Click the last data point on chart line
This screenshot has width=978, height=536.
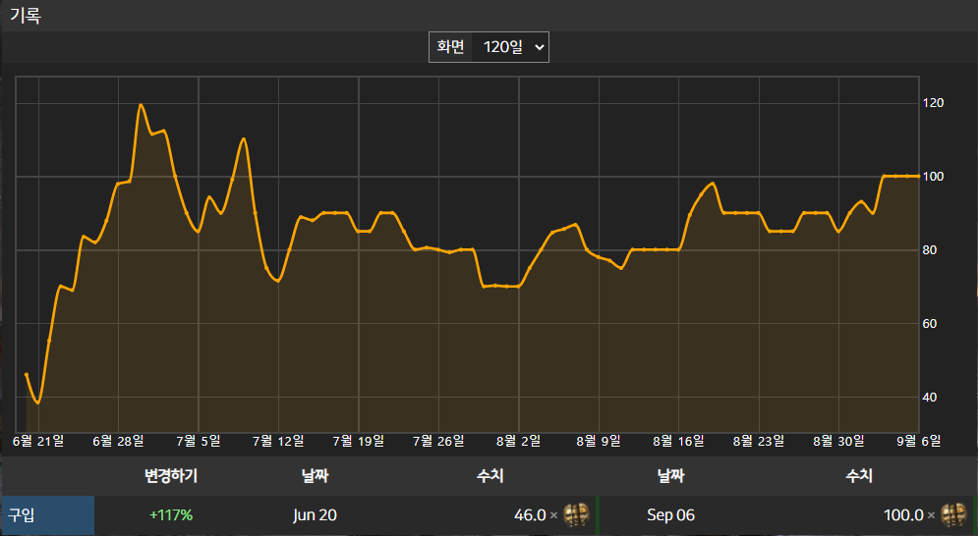[918, 177]
